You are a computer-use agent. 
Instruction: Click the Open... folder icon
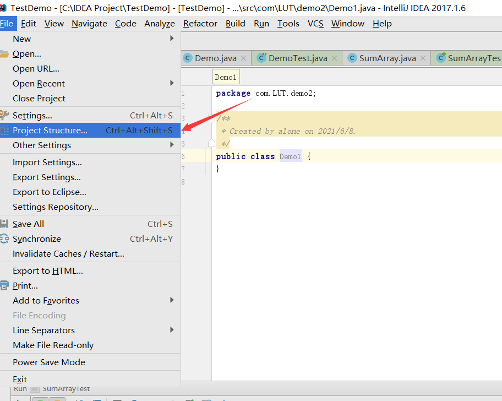point(4,54)
